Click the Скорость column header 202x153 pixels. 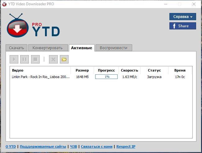tap(129, 70)
